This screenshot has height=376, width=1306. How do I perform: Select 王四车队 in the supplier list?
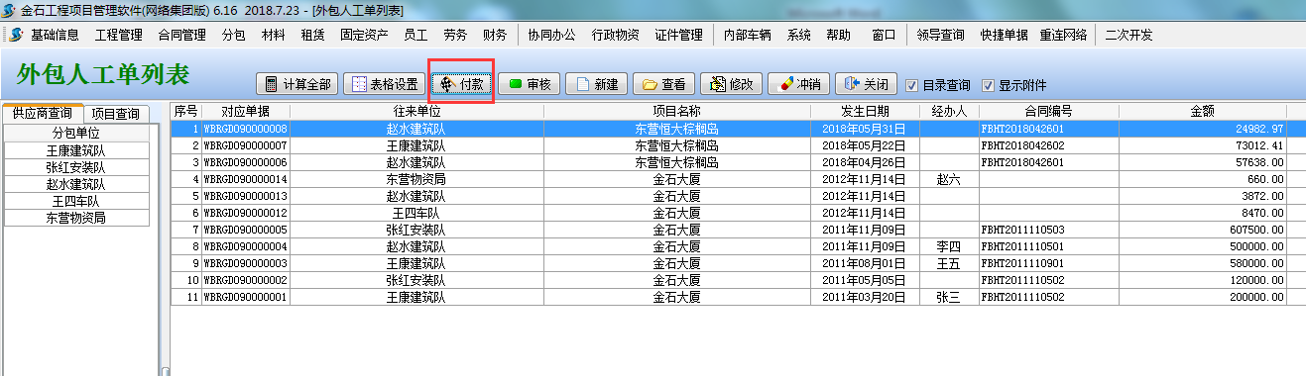76,201
